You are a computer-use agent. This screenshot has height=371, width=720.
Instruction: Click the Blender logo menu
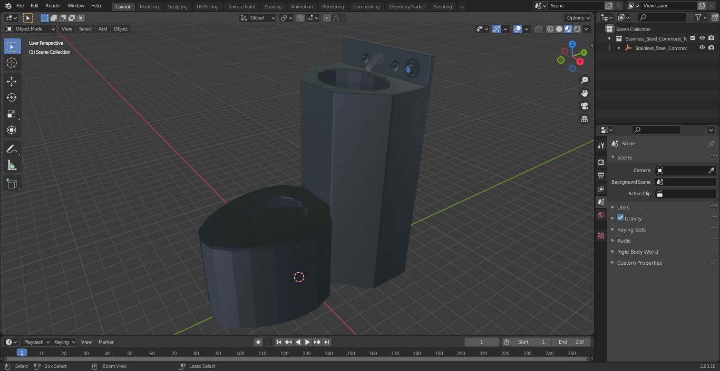[x=8, y=6]
